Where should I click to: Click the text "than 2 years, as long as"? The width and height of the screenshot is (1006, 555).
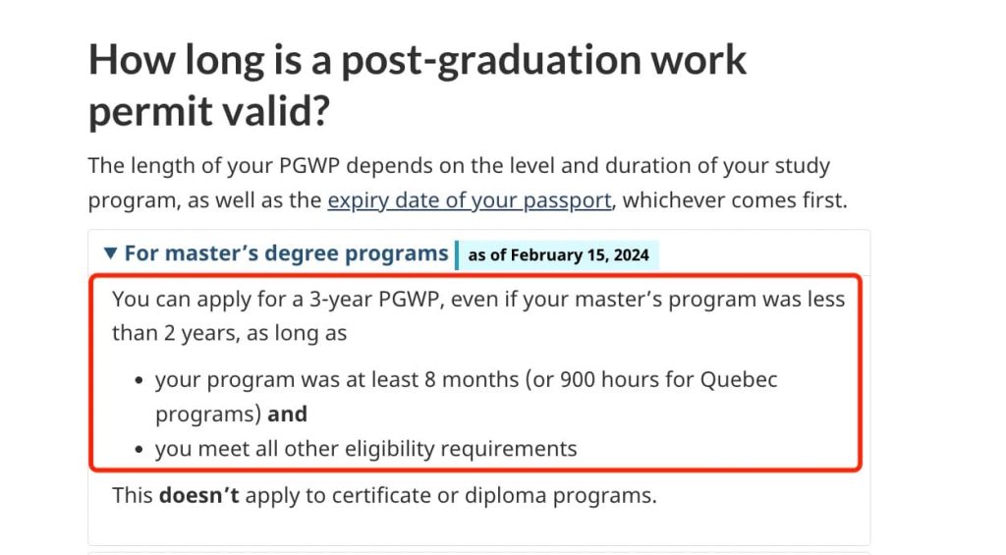coord(229,333)
